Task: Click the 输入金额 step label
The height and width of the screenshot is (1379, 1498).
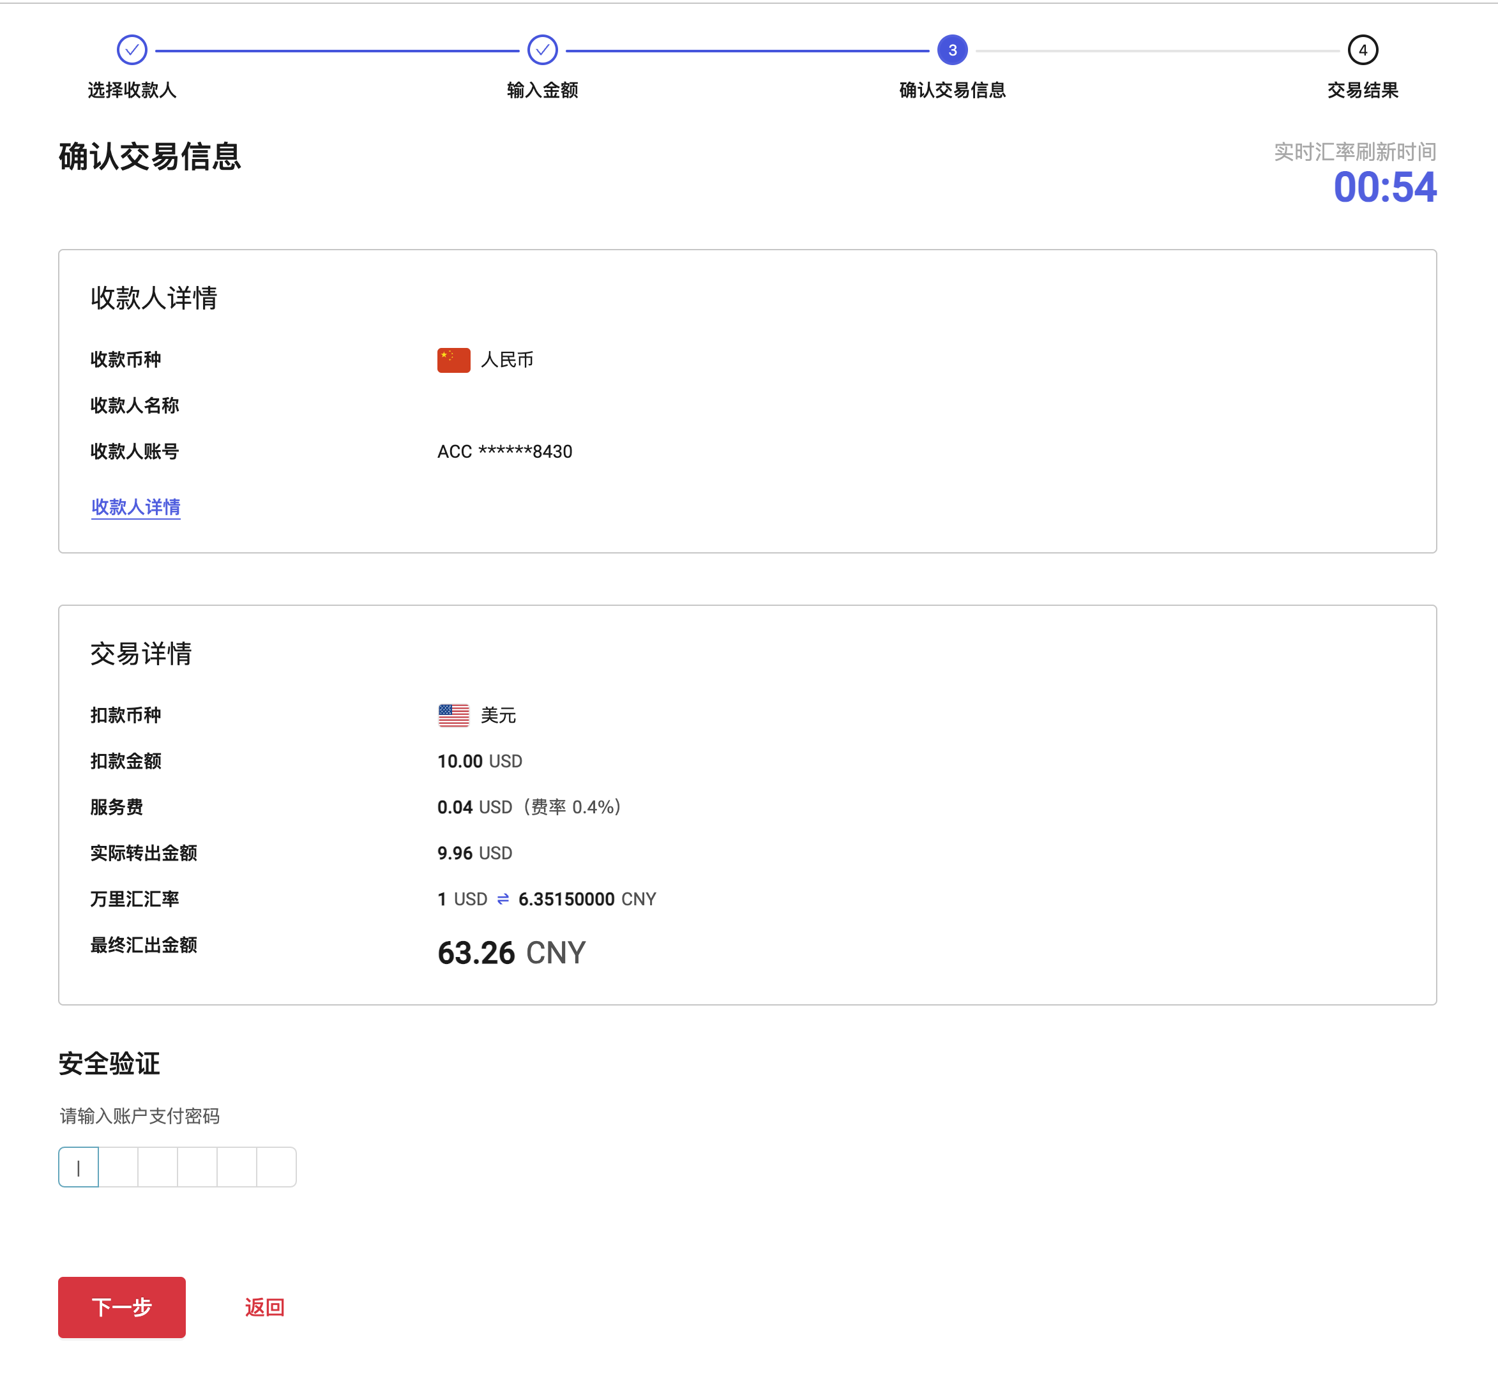Action: (542, 90)
